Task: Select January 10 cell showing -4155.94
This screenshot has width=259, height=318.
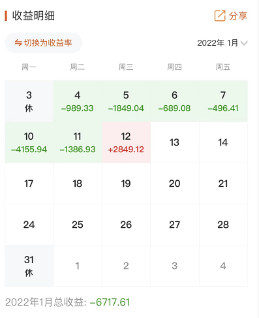Action: coord(29,142)
